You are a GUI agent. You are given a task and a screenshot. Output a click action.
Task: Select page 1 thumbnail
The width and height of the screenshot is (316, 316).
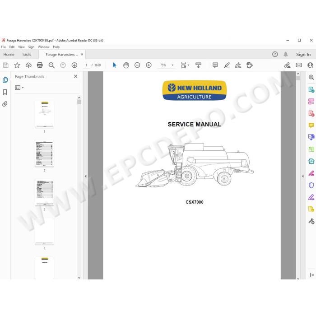[x=44, y=114]
